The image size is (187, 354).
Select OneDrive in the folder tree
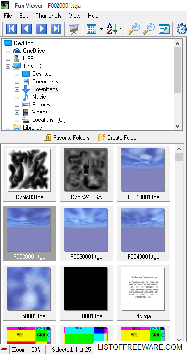click(x=34, y=51)
